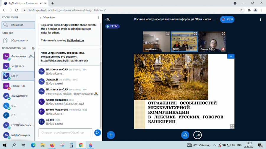This screenshot has width=266, height=149.
Task: Hide the user list panel icon
Action: tap(108, 19)
